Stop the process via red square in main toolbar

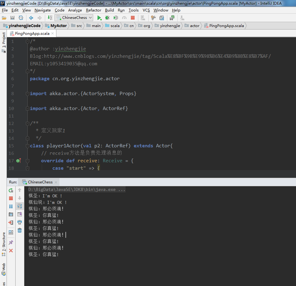click(x=133, y=18)
